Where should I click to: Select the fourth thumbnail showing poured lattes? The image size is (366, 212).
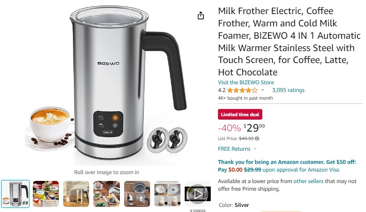(107, 194)
